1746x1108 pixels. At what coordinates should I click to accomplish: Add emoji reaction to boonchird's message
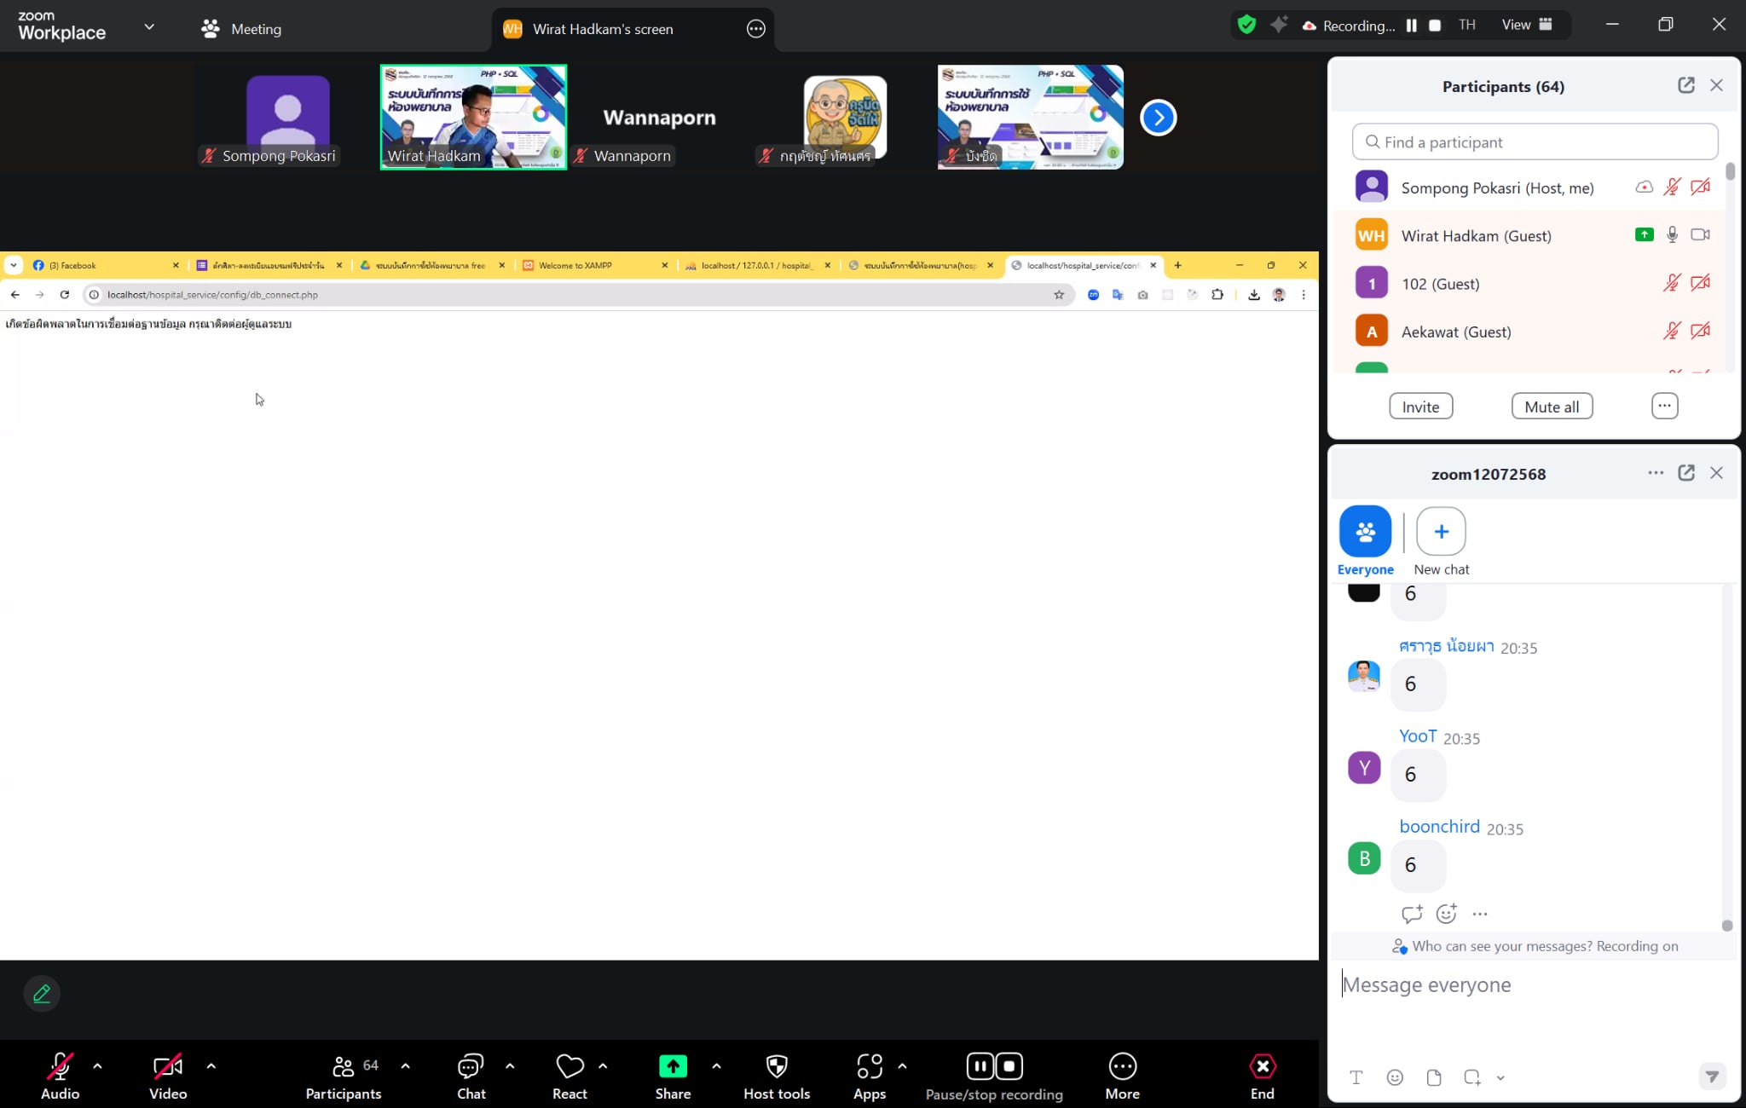[x=1446, y=914]
